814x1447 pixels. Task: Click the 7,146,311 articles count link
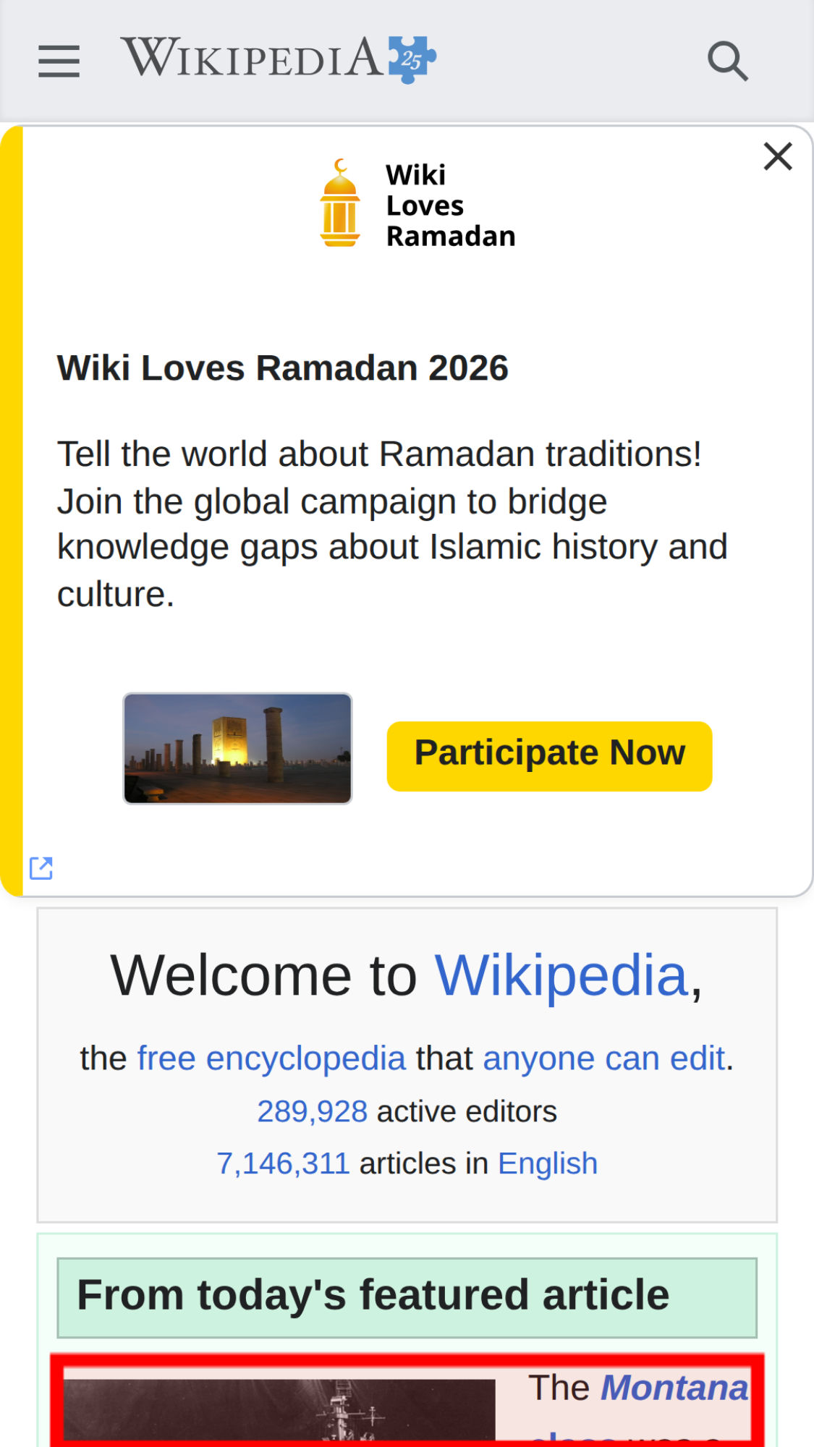click(283, 1163)
